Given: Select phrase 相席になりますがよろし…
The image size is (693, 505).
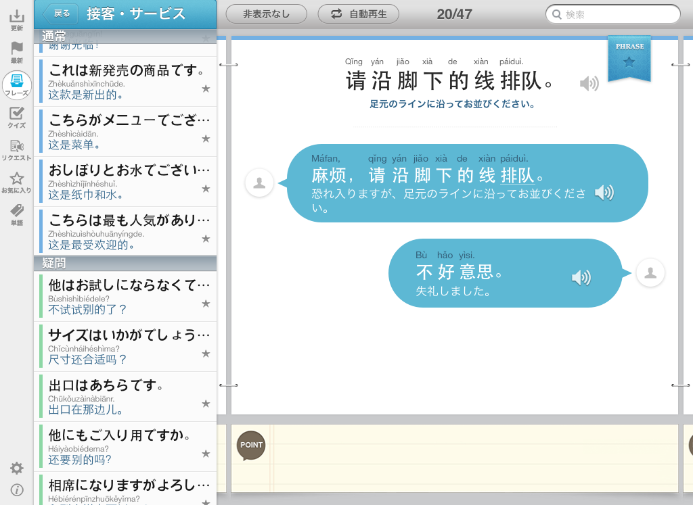Looking at the screenshot, I should (125, 489).
